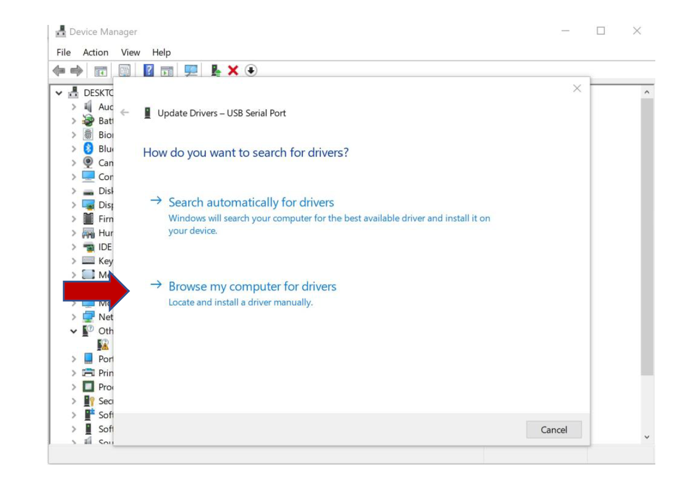Collapse the Other devices tree node

click(74, 331)
